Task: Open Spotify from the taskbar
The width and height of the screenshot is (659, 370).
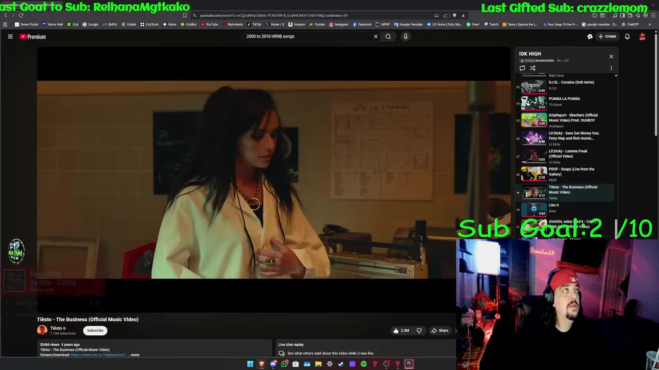Action: (363, 364)
